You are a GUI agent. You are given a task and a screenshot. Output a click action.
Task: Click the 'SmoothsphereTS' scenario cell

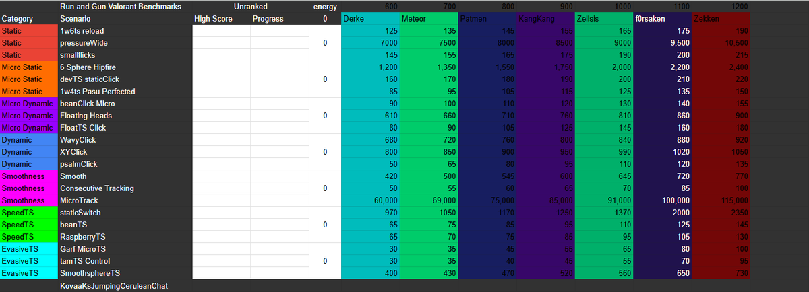[125, 272]
